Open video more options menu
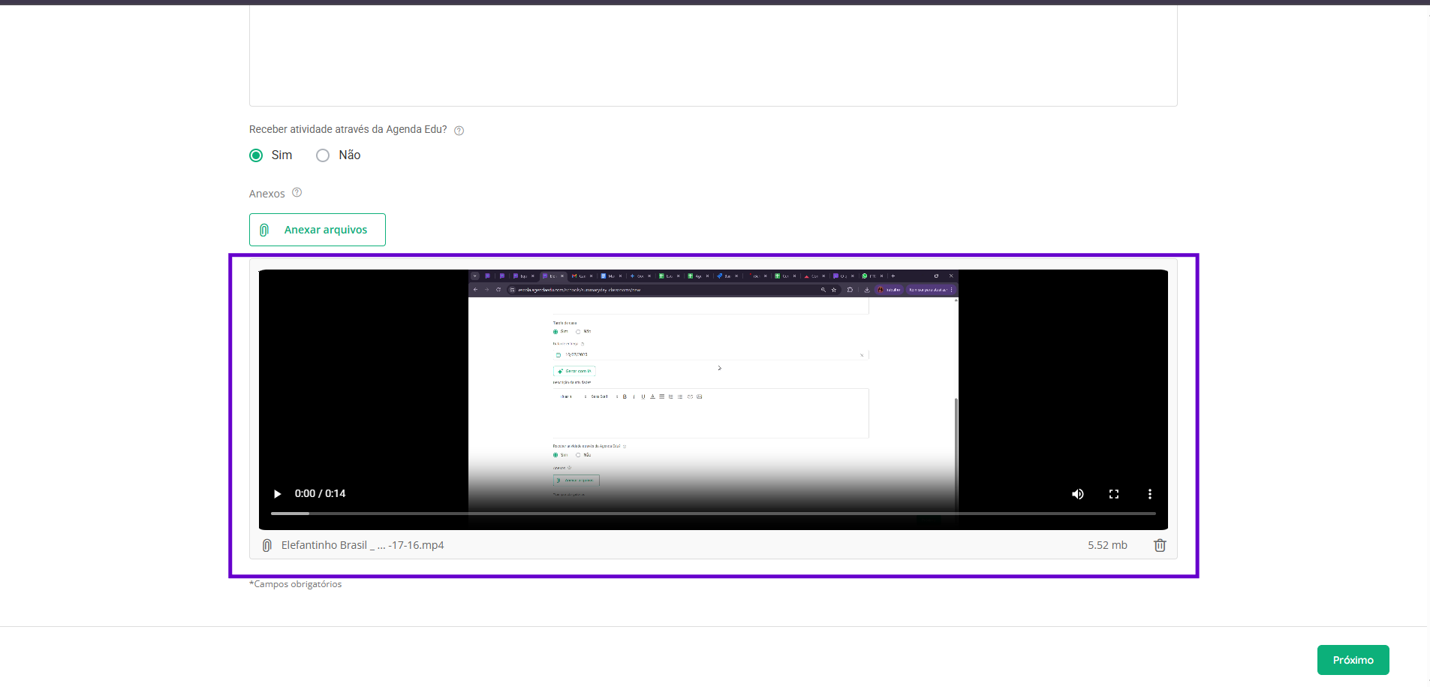Image resolution: width=1430 pixels, height=687 pixels. [x=1150, y=494]
